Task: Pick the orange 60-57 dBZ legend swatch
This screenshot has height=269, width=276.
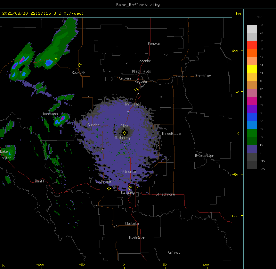Action: click(x=252, y=53)
